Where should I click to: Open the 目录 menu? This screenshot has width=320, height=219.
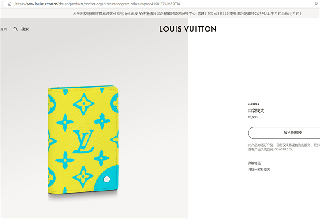tap(3, 29)
